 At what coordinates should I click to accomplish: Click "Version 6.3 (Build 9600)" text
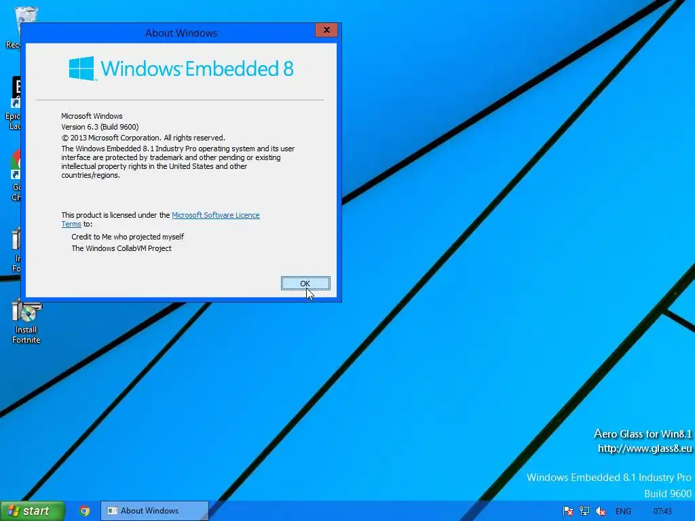100,127
